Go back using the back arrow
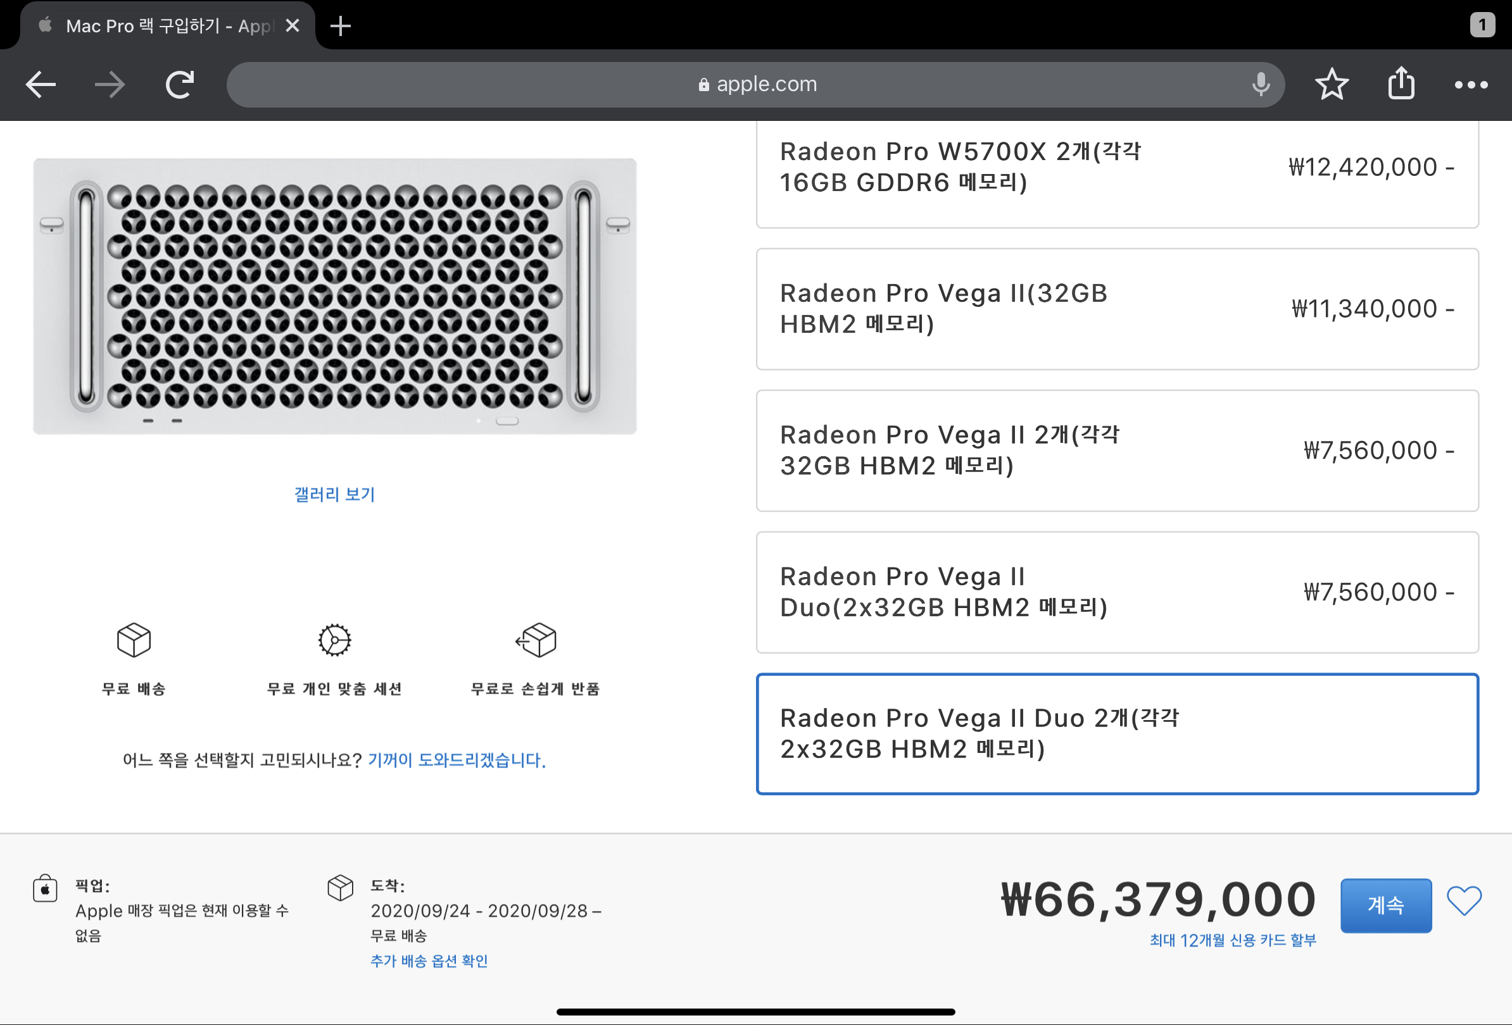 (41, 85)
